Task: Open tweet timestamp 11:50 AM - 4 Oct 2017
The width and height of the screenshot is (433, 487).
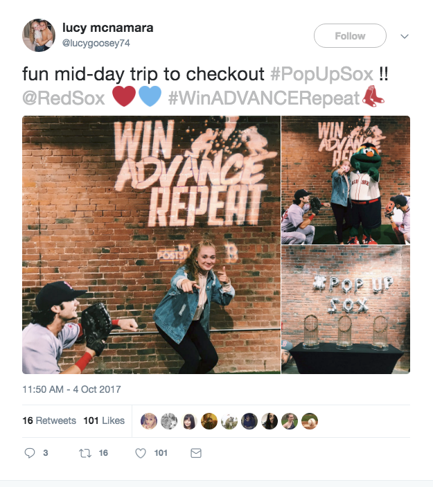Action: 71,389
